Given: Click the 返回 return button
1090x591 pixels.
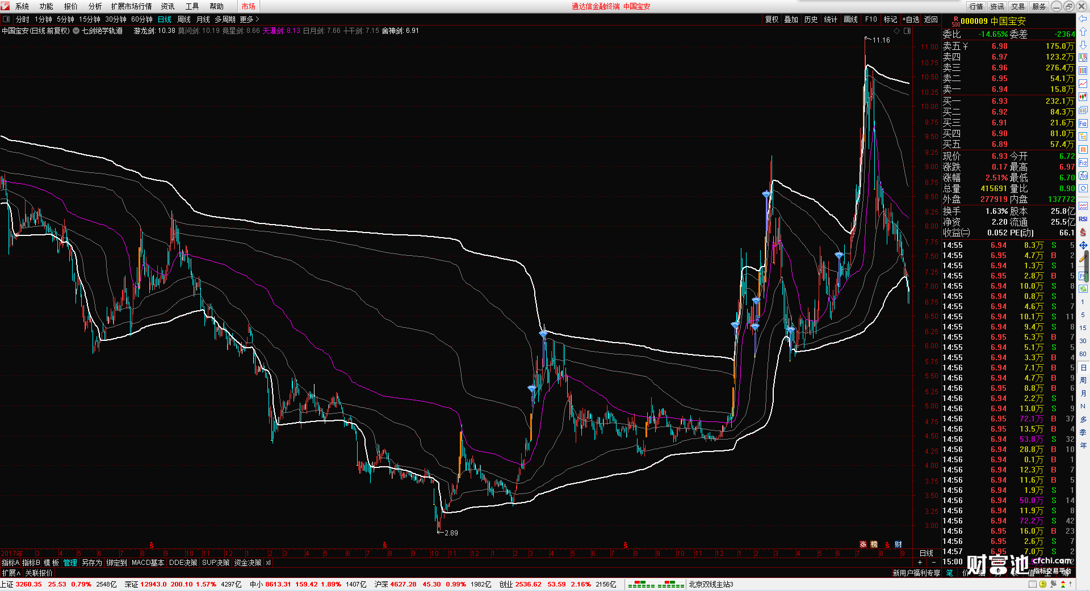Looking at the screenshot, I should [931, 19].
